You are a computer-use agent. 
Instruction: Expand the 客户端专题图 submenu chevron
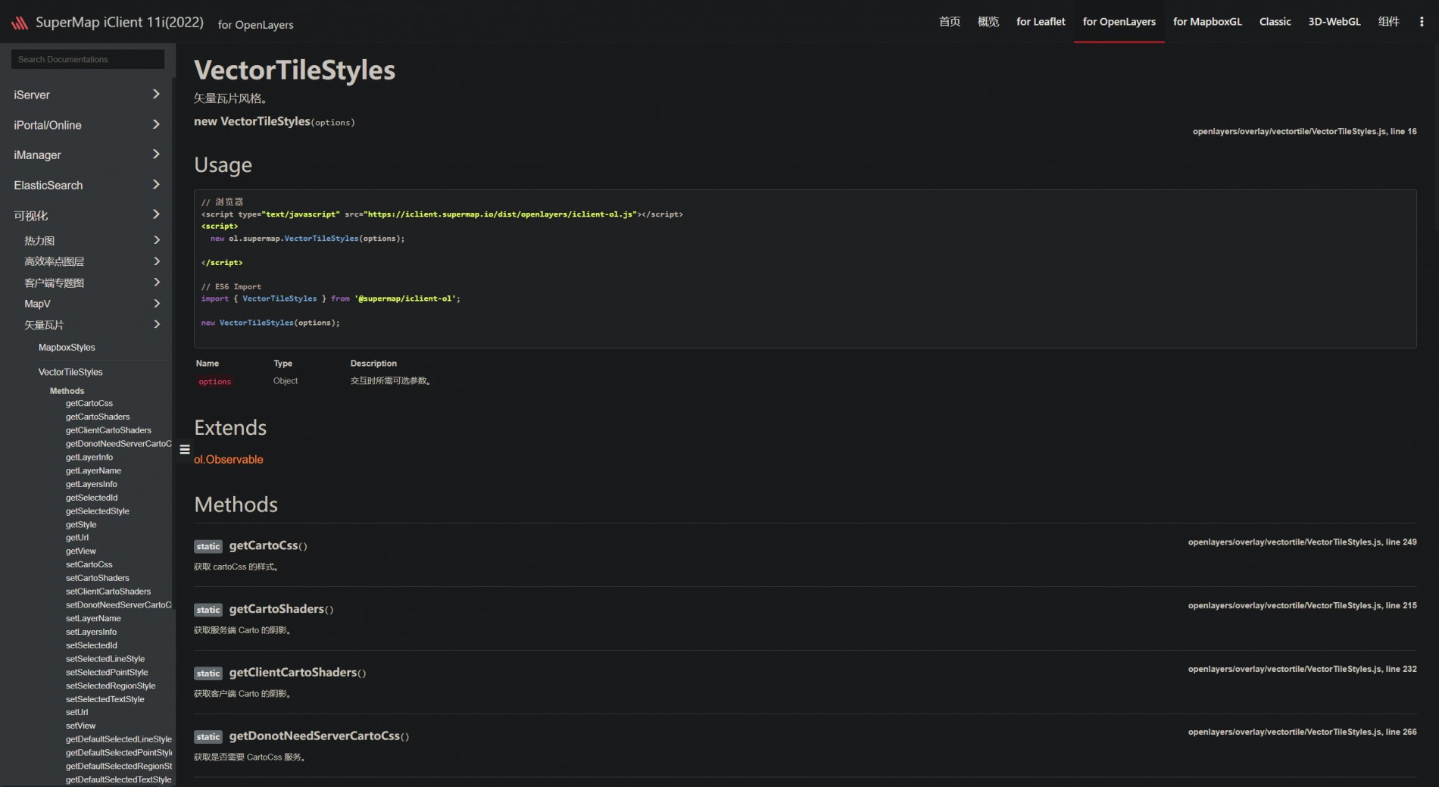click(x=157, y=283)
